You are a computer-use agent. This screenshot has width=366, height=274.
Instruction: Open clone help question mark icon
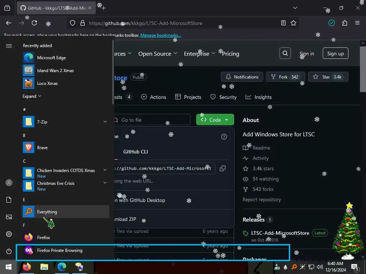(224, 137)
